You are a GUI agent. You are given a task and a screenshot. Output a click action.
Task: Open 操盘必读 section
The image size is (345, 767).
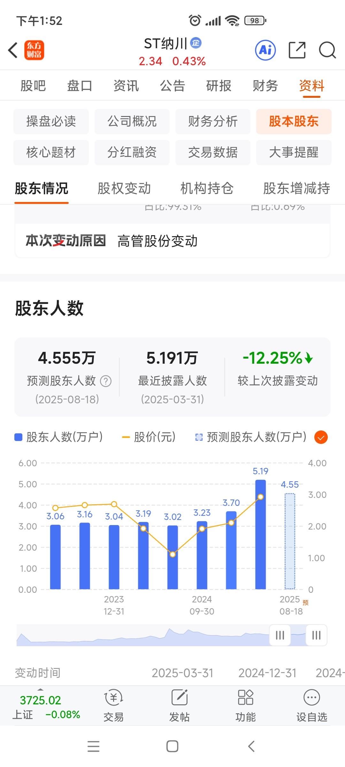(51, 121)
